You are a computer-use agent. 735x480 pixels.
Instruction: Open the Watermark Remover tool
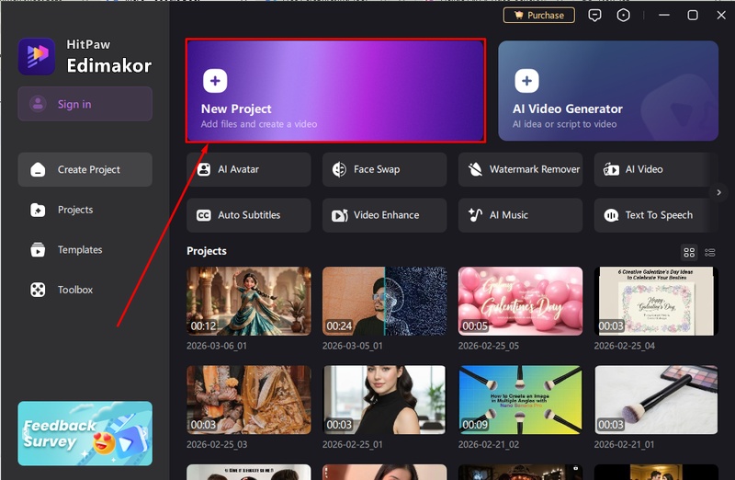520,169
